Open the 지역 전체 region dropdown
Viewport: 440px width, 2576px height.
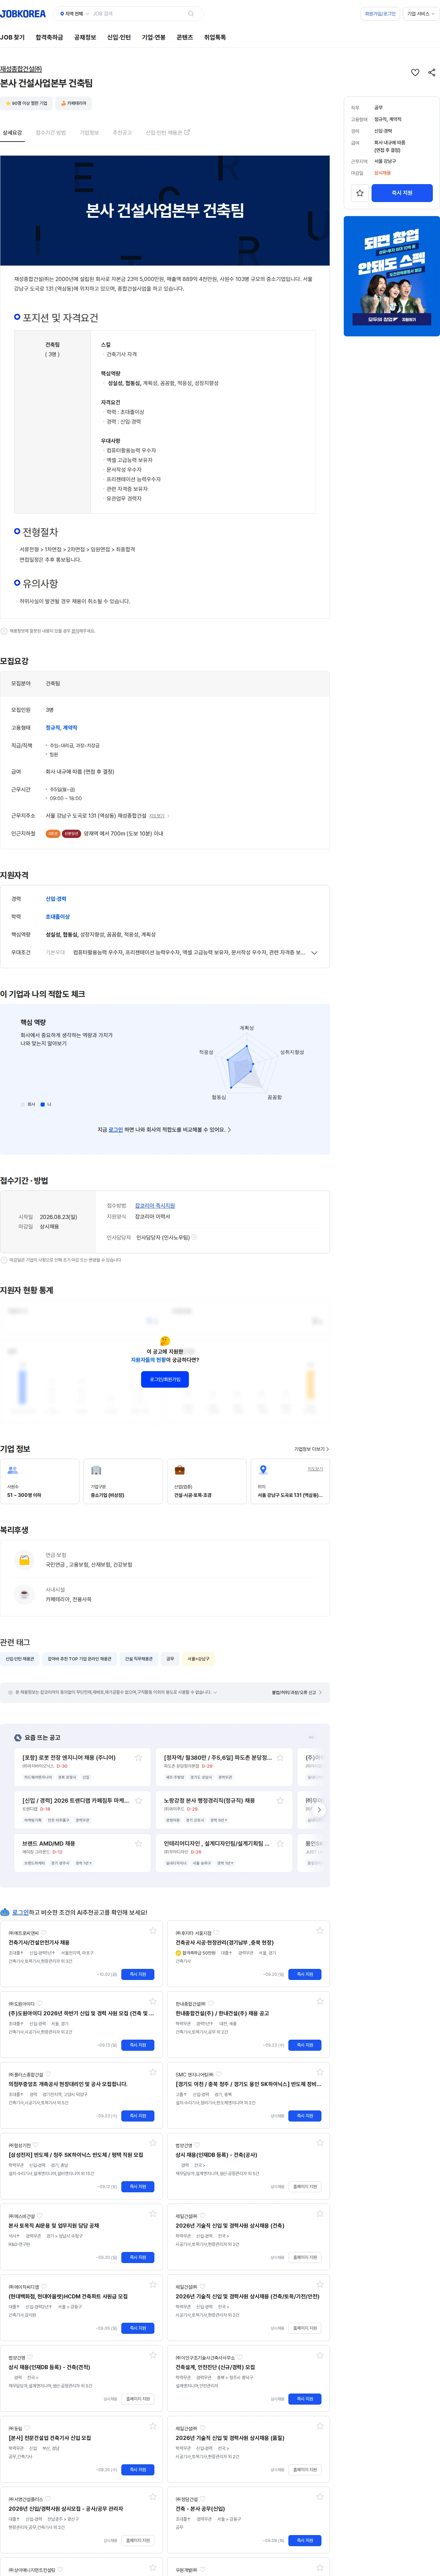pos(75,14)
